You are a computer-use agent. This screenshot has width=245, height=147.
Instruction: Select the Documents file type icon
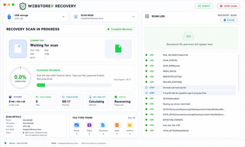click(103, 125)
